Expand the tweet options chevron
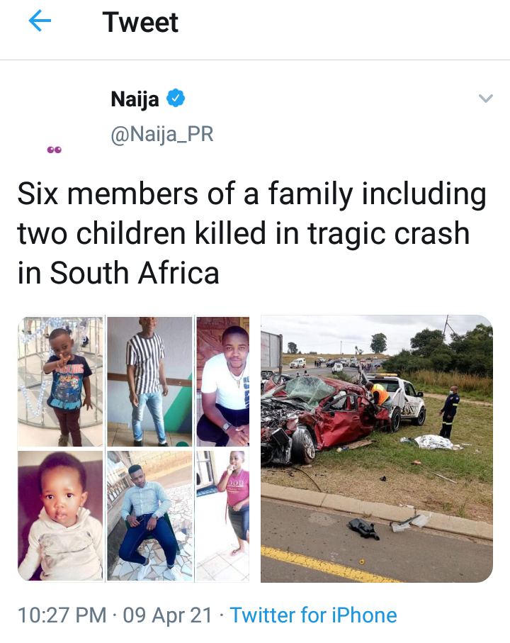The image size is (510, 643). (x=485, y=99)
